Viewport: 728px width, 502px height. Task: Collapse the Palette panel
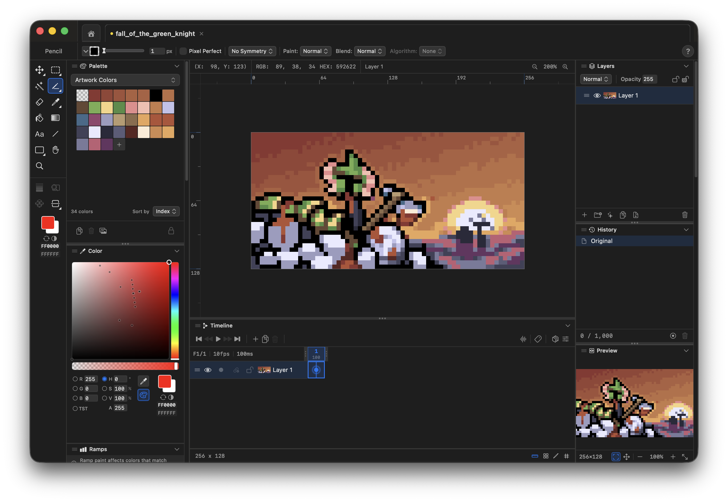177,66
